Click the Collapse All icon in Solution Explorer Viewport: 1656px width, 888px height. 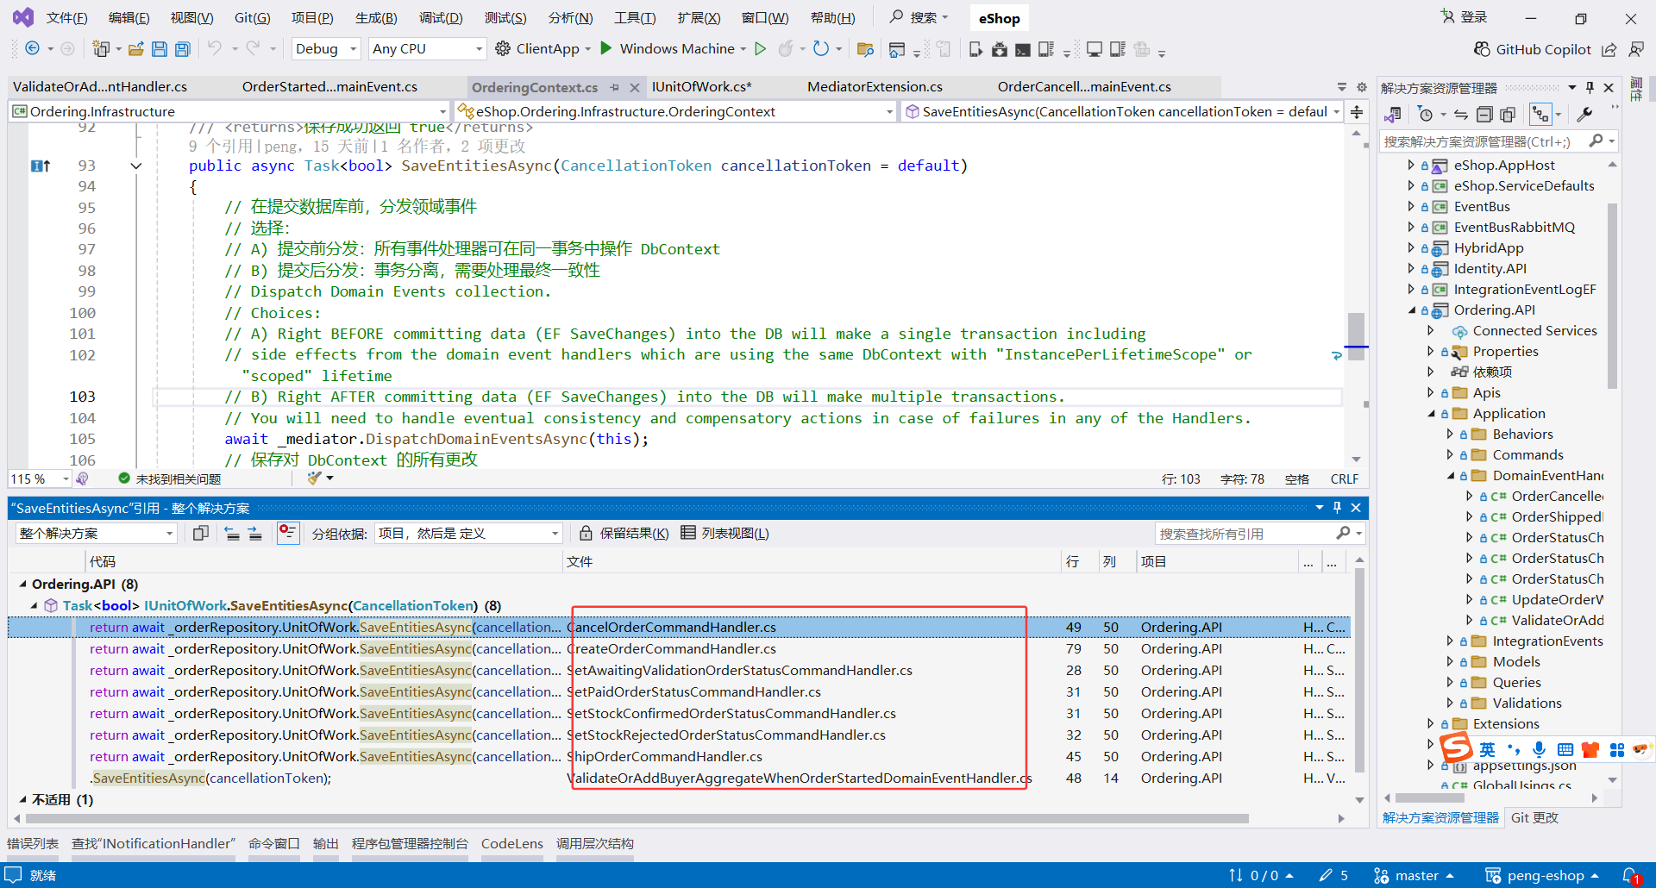click(x=1484, y=115)
